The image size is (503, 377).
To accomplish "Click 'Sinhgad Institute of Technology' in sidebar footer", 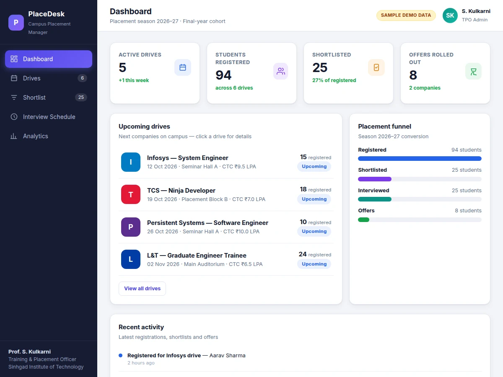I will pyautogui.click(x=46, y=367).
